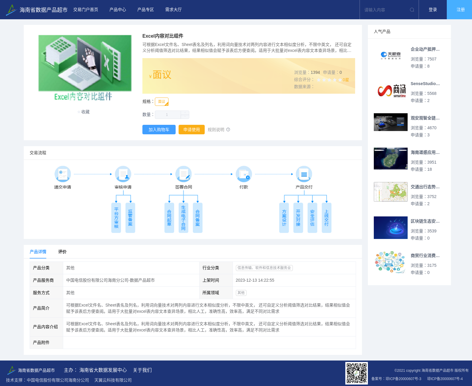Screen dimensions: 472x386
Task: Decrease quantity with the down arrow
Action: coord(185,117)
